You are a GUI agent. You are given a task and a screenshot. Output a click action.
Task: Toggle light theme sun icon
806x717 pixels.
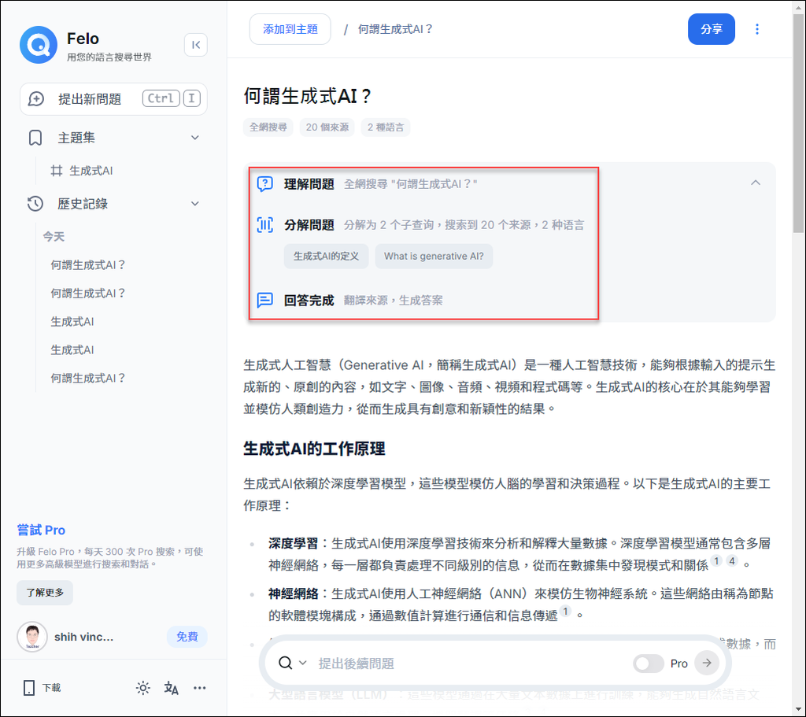coord(143,688)
